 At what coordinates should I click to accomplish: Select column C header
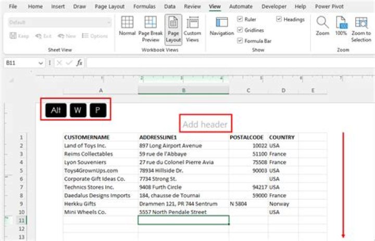pyautogui.click(x=248, y=91)
